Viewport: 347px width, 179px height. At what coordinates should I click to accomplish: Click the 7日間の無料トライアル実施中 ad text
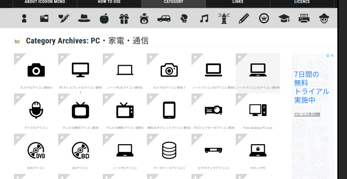[x=311, y=87]
